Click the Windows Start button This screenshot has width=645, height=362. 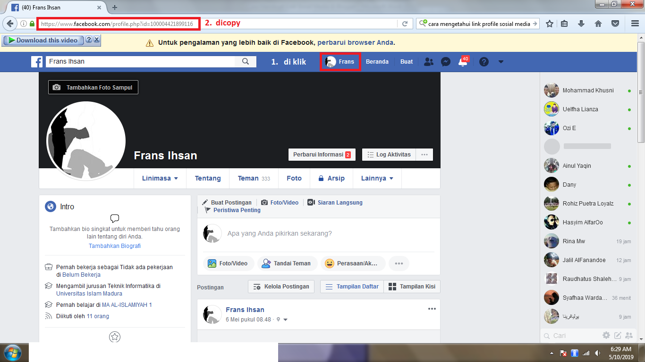point(12,353)
